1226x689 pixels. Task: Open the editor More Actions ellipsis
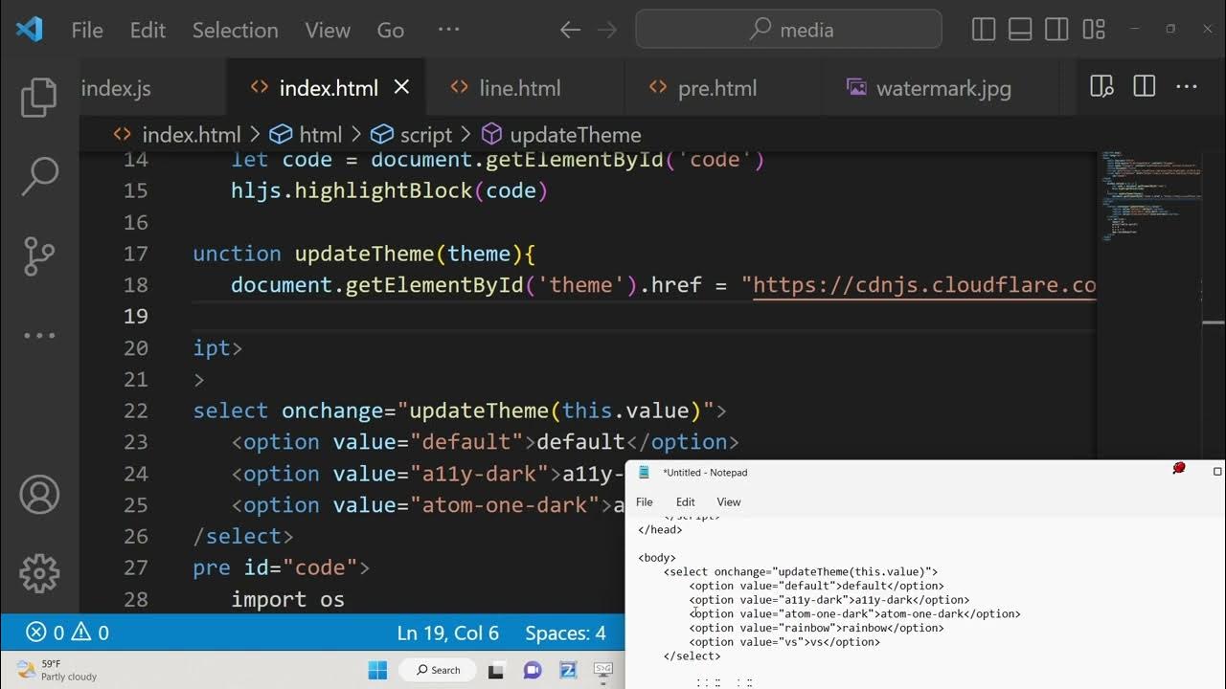pyautogui.click(x=1187, y=87)
